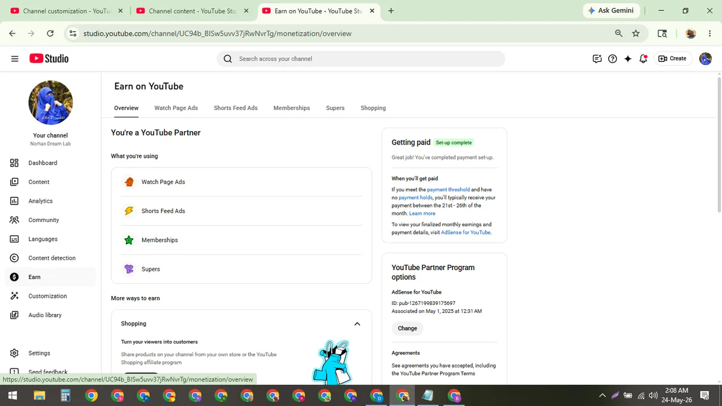Click the browser back arrow

(x=12, y=34)
